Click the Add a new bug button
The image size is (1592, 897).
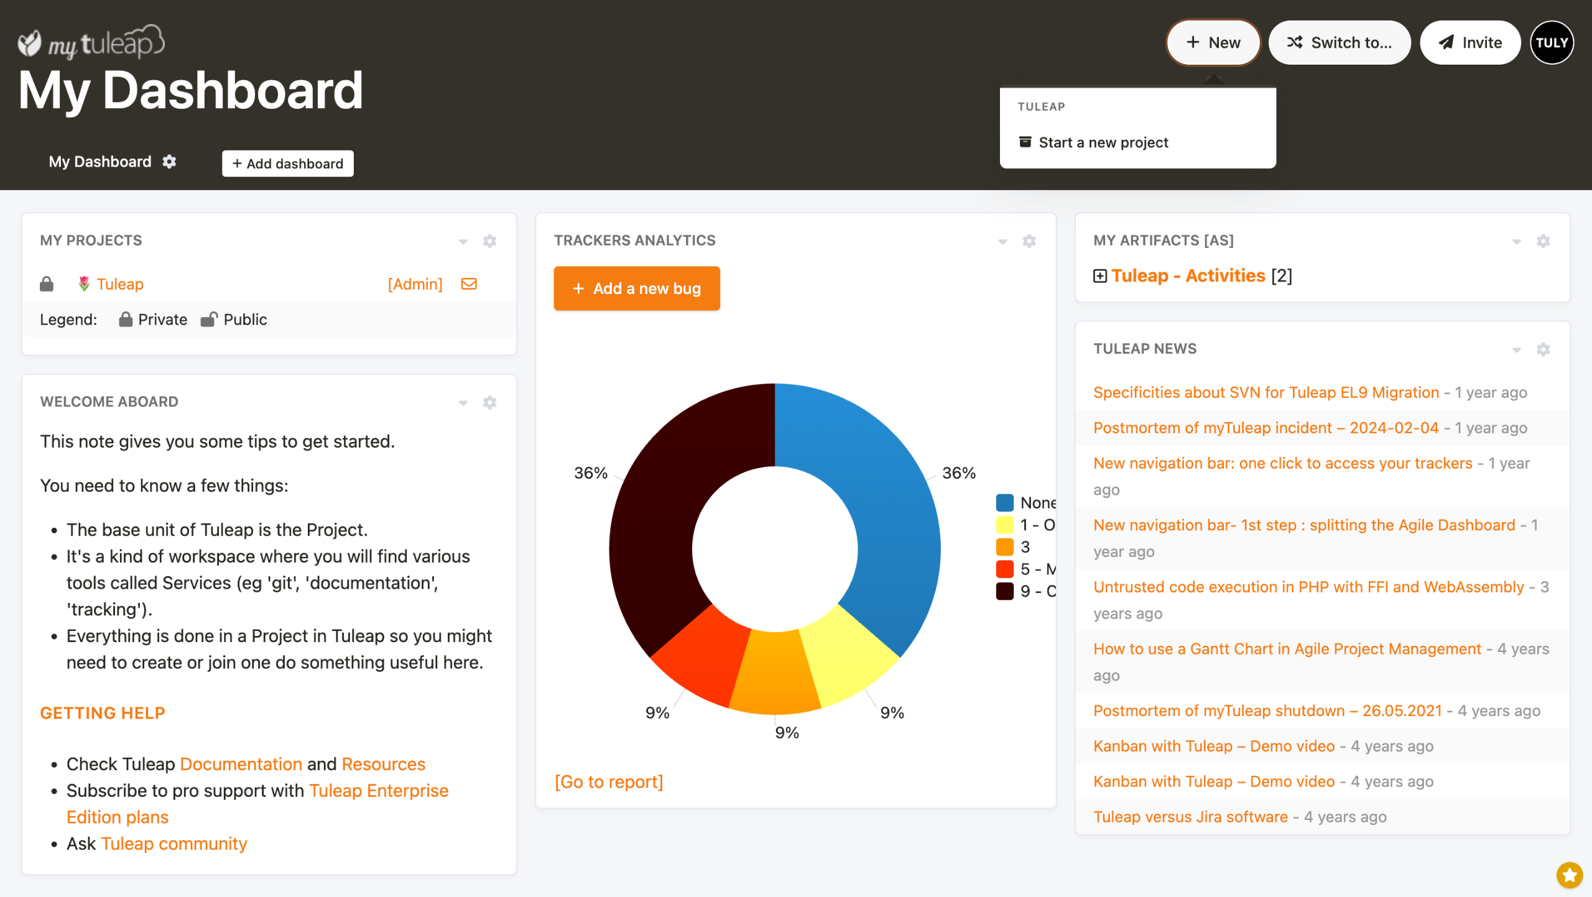pyautogui.click(x=636, y=288)
